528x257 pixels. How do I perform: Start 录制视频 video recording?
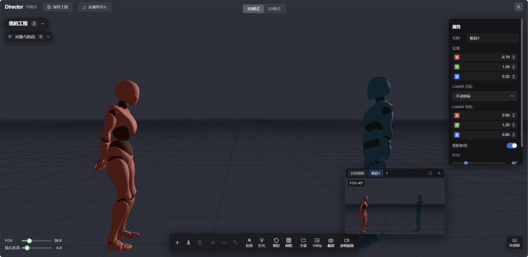[347, 242]
